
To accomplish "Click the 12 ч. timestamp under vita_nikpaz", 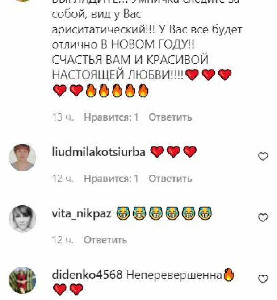I will tap(63, 240).
